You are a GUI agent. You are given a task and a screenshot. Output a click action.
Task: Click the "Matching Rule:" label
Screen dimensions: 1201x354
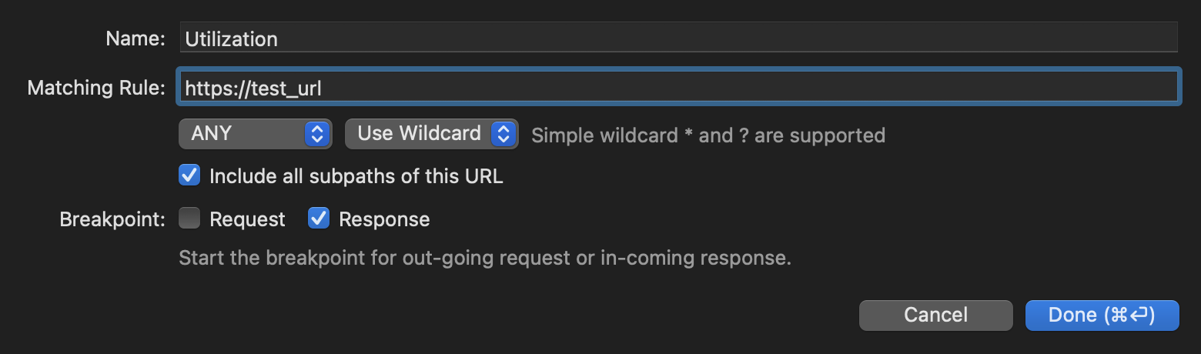pos(96,88)
